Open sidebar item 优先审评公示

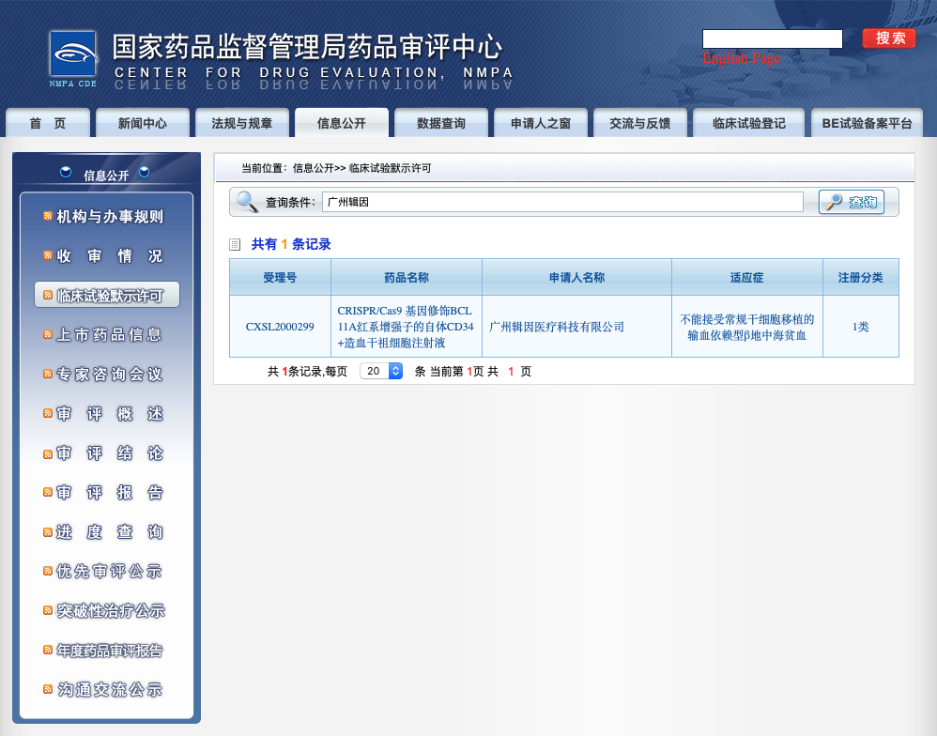click(x=110, y=571)
